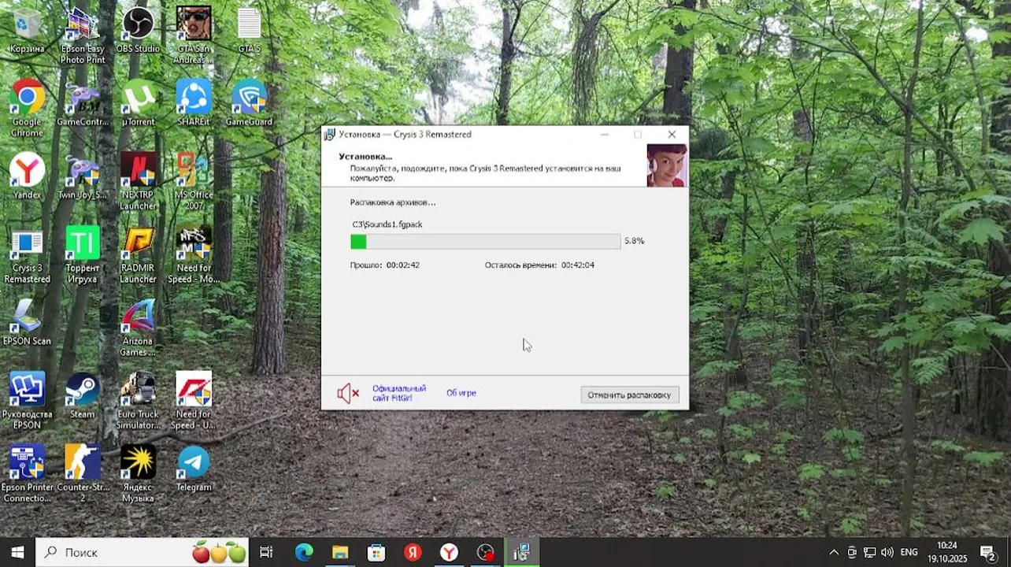This screenshot has height=567, width=1011.
Task: Launch Counter-Strike 2 from desktop
Action: coord(83,473)
